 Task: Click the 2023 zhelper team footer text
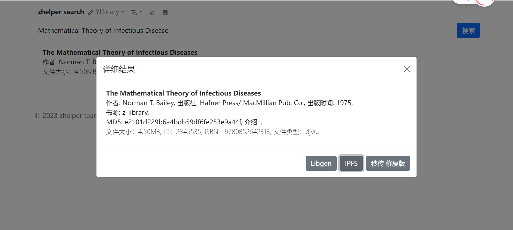coord(65,116)
